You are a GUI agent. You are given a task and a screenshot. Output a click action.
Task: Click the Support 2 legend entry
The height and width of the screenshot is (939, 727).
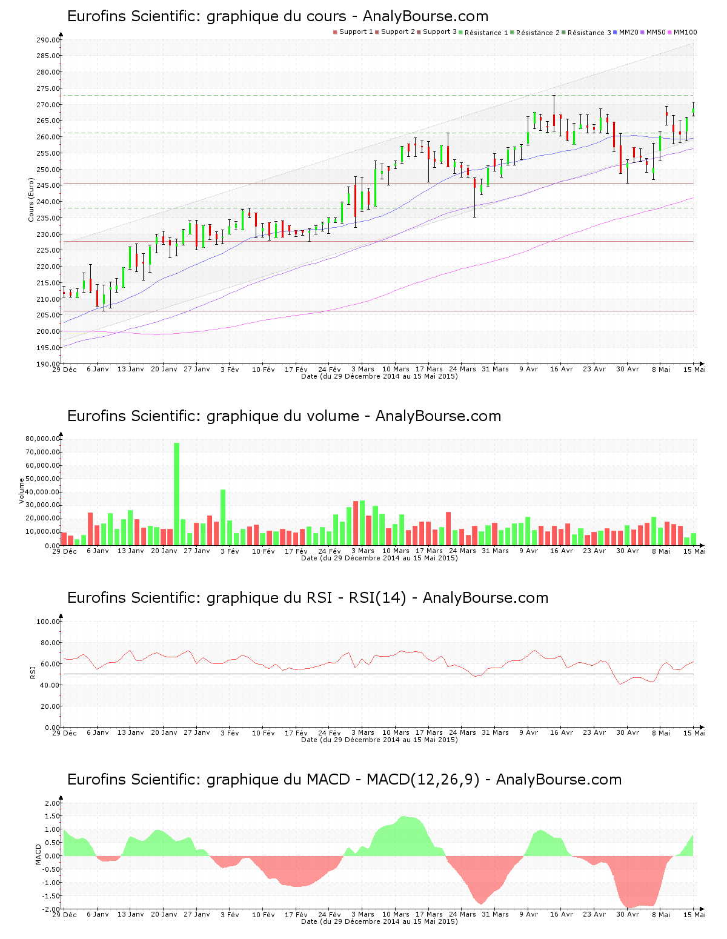tap(397, 32)
